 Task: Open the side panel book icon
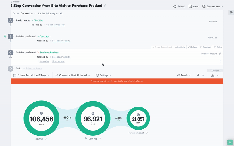[x=231, y=12]
